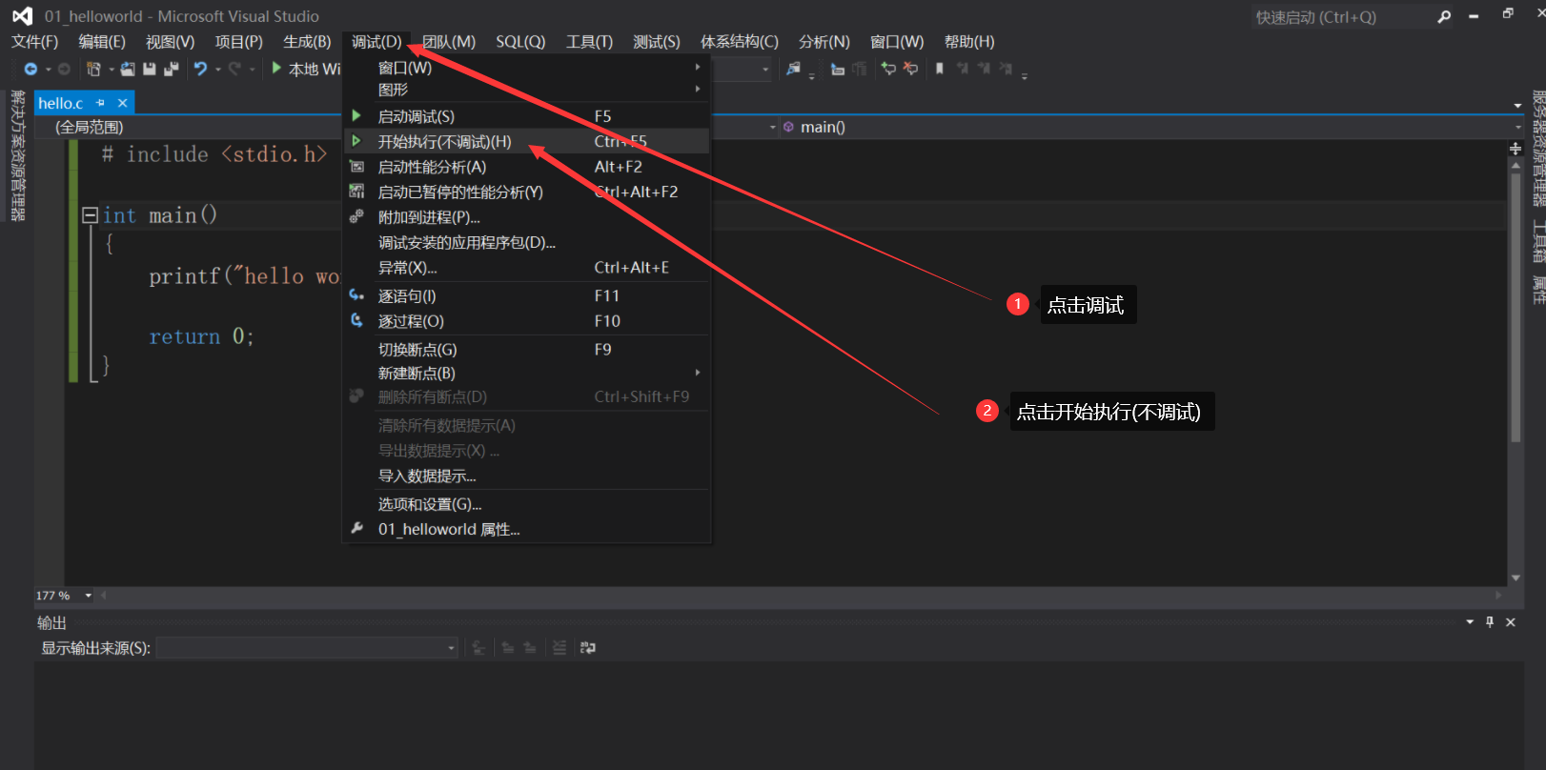Open the undo history dropdown arrow
The image size is (1546, 770).
point(218,70)
